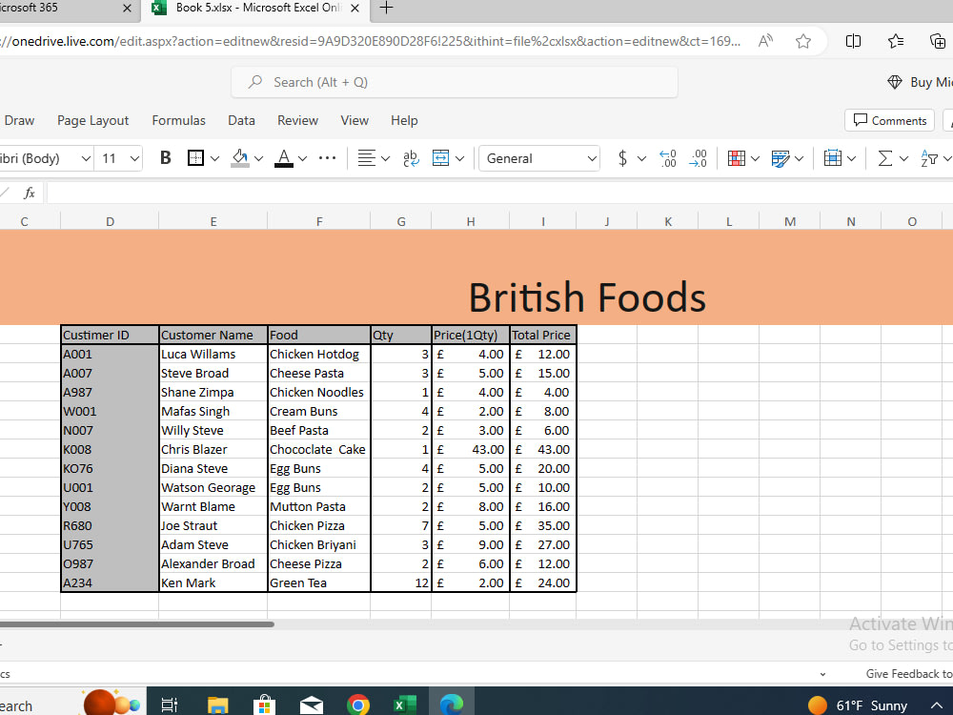Open the Draw ribbon tab
953x715 pixels.
(x=19, y=120)
